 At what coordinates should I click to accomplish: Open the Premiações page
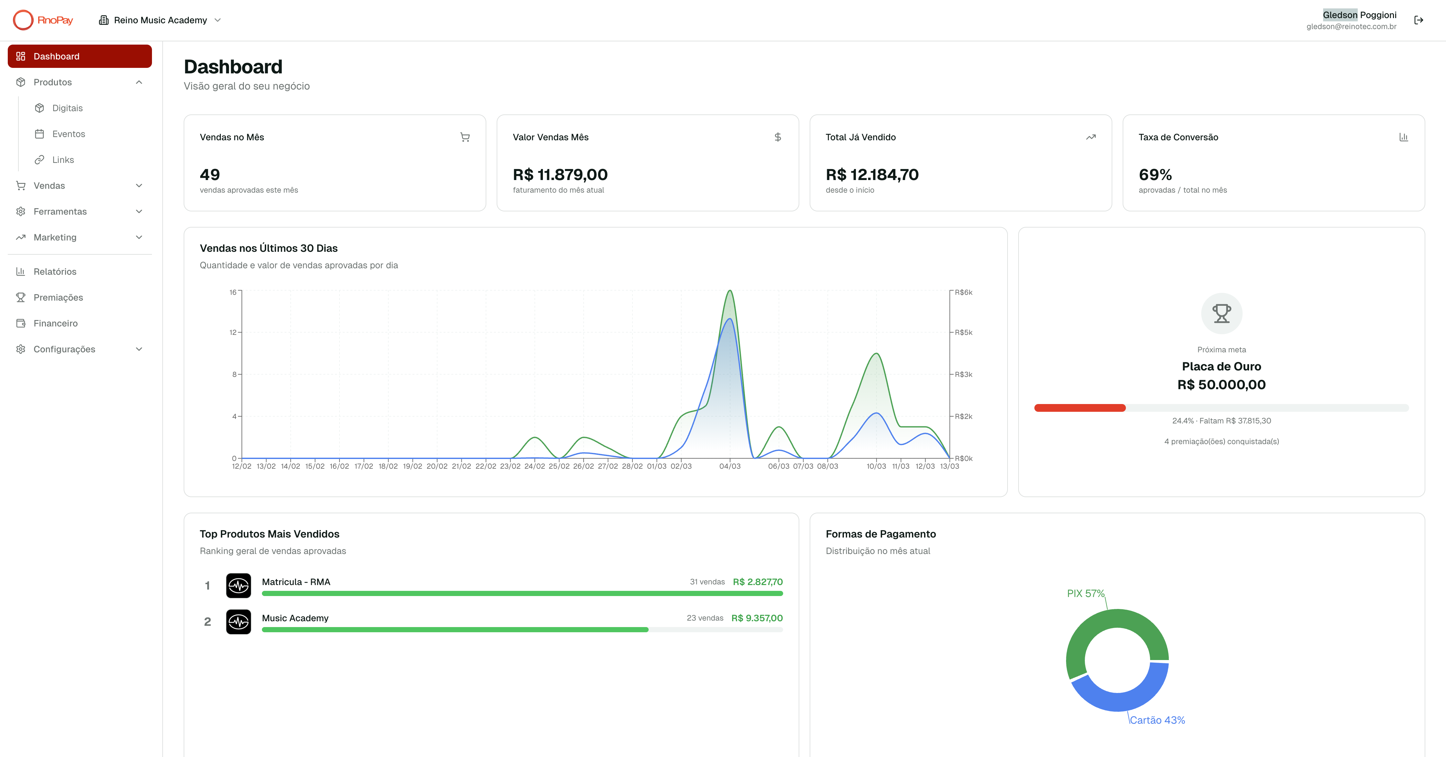tap(59, 297)
